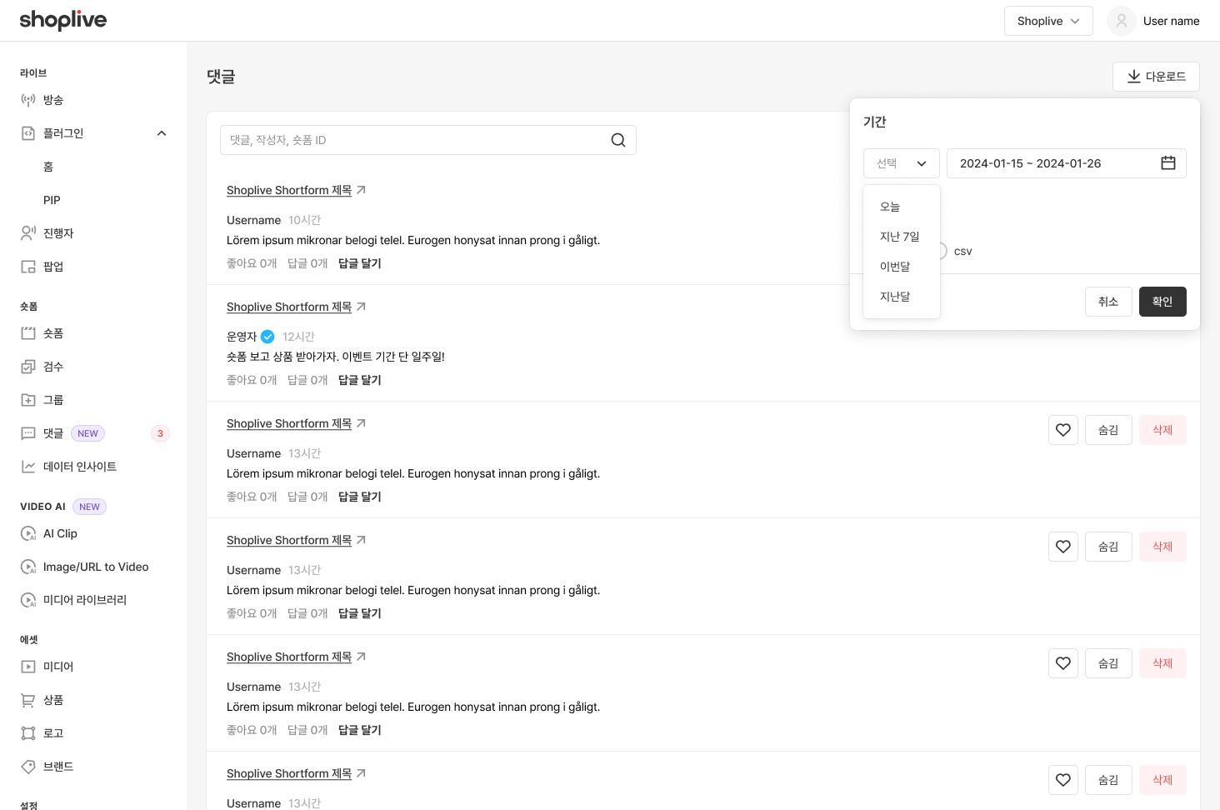Click 답글 달기 on the 10시간 comment
Viewport: 1220px width, 810px height.
tap(360, 263)
